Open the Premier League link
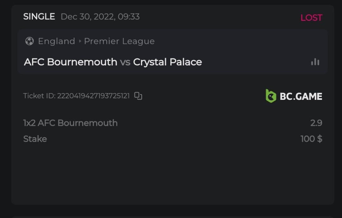This screenshot has width=342, height=218. [119, 41]
